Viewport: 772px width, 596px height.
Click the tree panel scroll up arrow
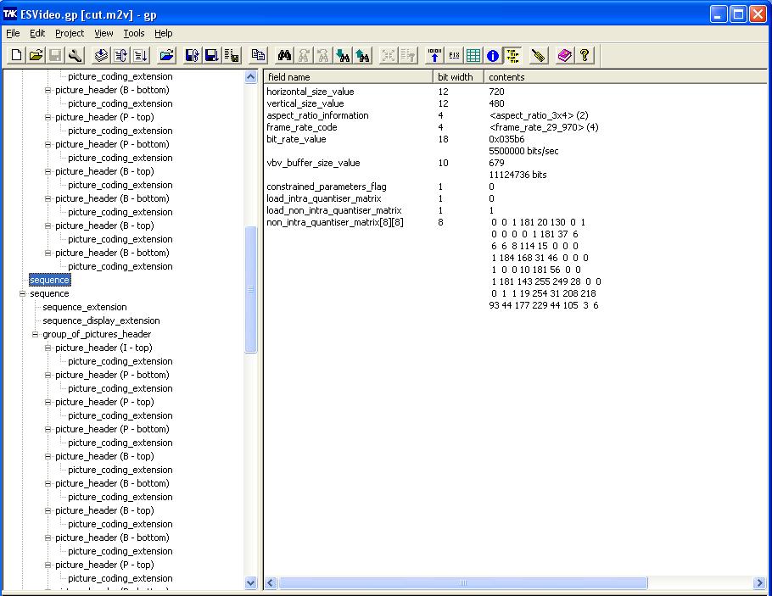250,77
